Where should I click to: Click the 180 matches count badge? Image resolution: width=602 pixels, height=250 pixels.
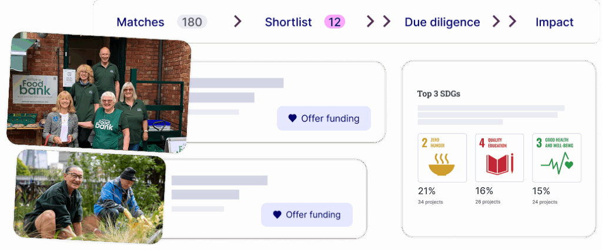192,22
